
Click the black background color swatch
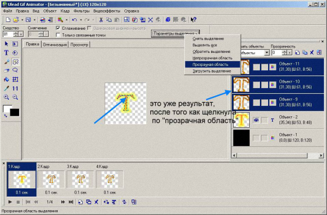[15, 113]
